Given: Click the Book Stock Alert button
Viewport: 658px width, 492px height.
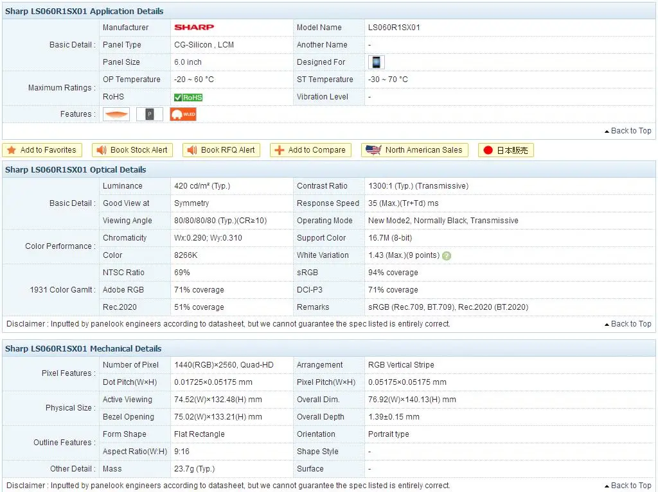Looking at the screenshot, I should tap(132, 150).
